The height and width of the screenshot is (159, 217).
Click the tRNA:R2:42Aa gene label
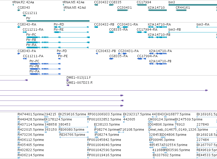point(23,2)
